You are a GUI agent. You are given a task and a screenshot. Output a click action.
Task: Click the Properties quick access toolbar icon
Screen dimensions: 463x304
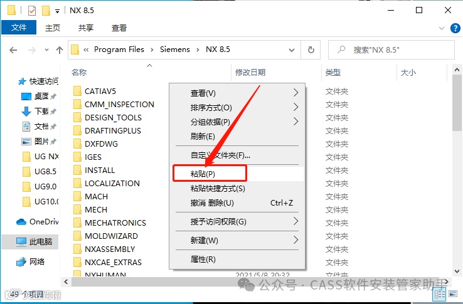(x=32, y=11)
